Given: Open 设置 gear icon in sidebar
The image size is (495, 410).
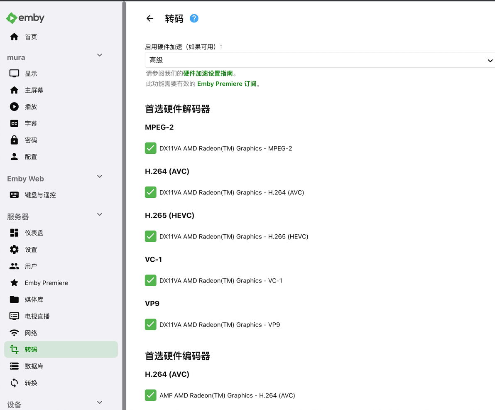Looking at the screenshot, I should pos(14,250).
